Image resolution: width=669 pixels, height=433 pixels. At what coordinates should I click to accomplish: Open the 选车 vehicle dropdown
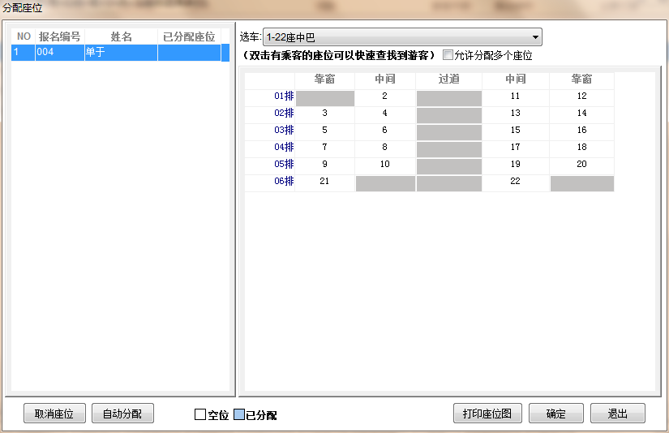tap(402, 37)
